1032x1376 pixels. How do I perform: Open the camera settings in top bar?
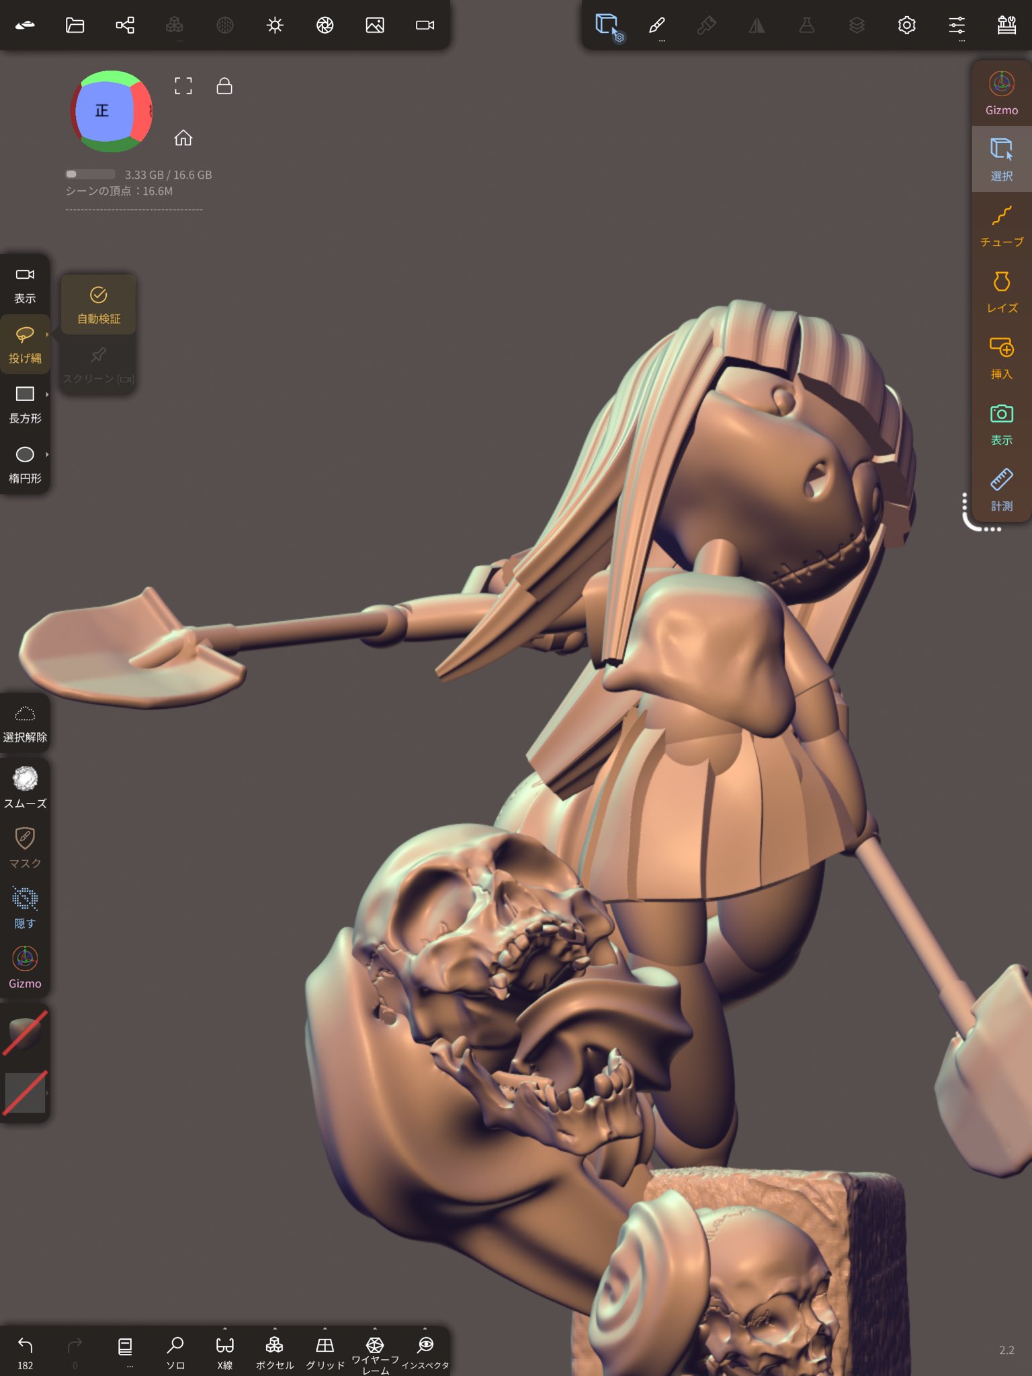pyautogui.click(x=425, y=26)
